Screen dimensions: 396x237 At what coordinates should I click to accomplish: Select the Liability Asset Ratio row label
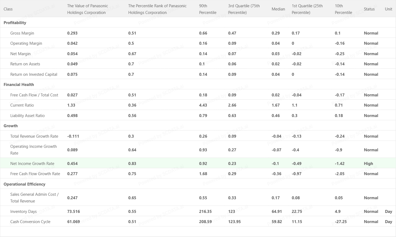(x=27, y=116)
